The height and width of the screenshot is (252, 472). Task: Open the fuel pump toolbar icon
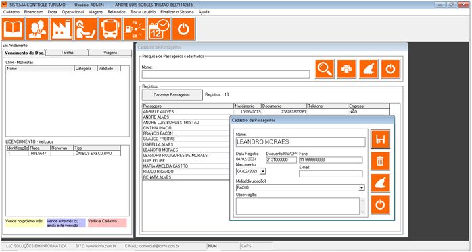135,29
